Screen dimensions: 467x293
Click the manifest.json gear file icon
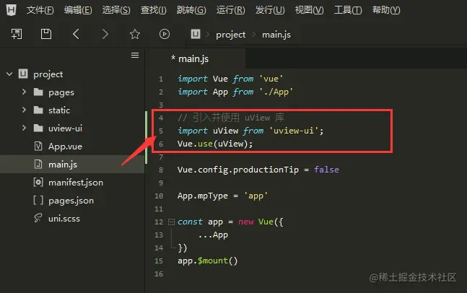pos(38,183)
